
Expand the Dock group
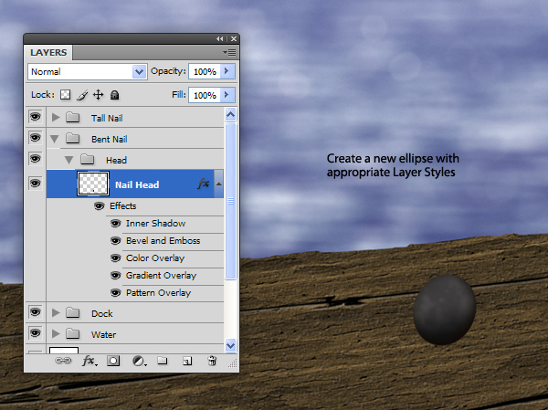click(x=56, y=312)
